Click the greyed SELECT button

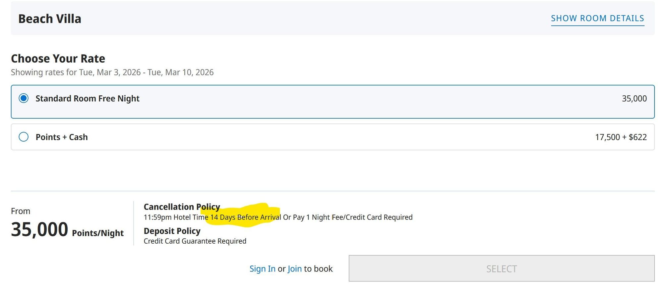tap(502, 268)
